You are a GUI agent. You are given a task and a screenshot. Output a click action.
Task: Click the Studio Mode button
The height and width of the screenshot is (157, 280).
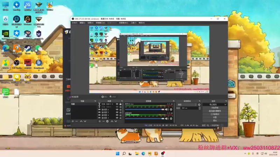215,114
